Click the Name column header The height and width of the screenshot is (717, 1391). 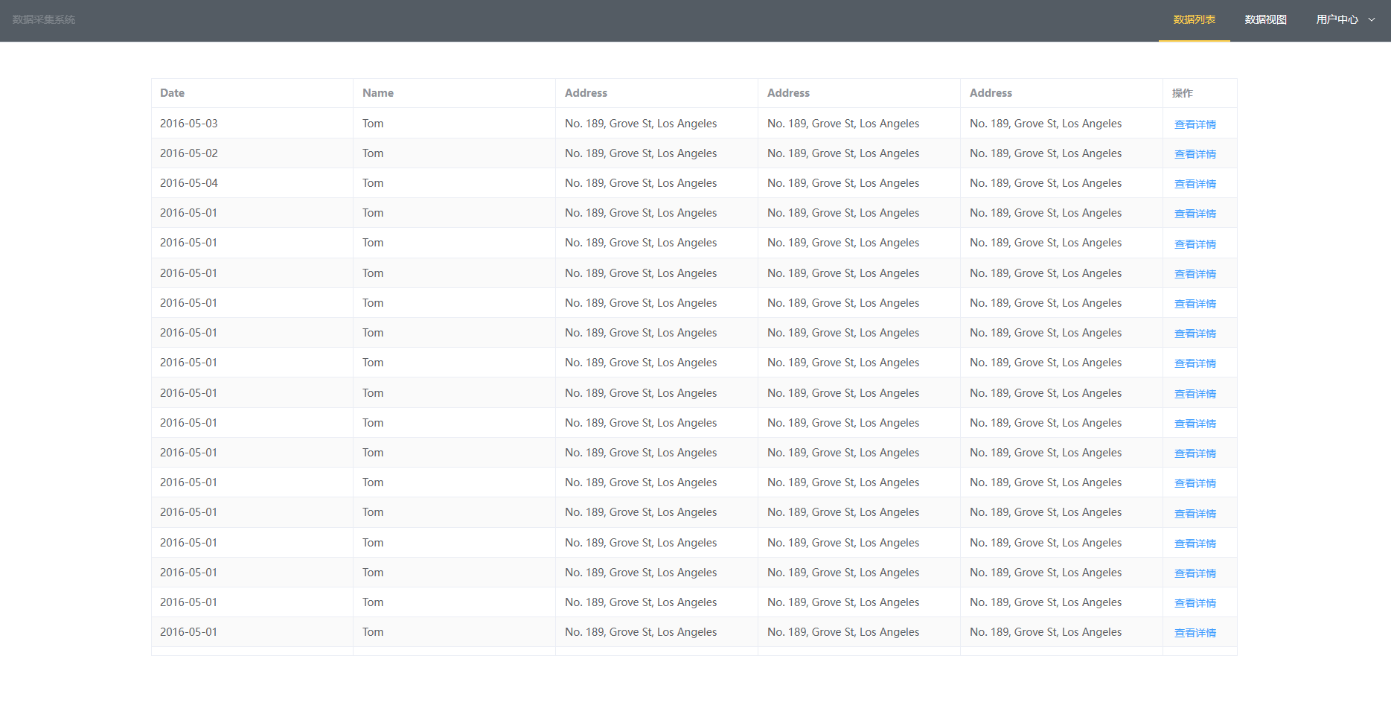click(x=378, y=93)
